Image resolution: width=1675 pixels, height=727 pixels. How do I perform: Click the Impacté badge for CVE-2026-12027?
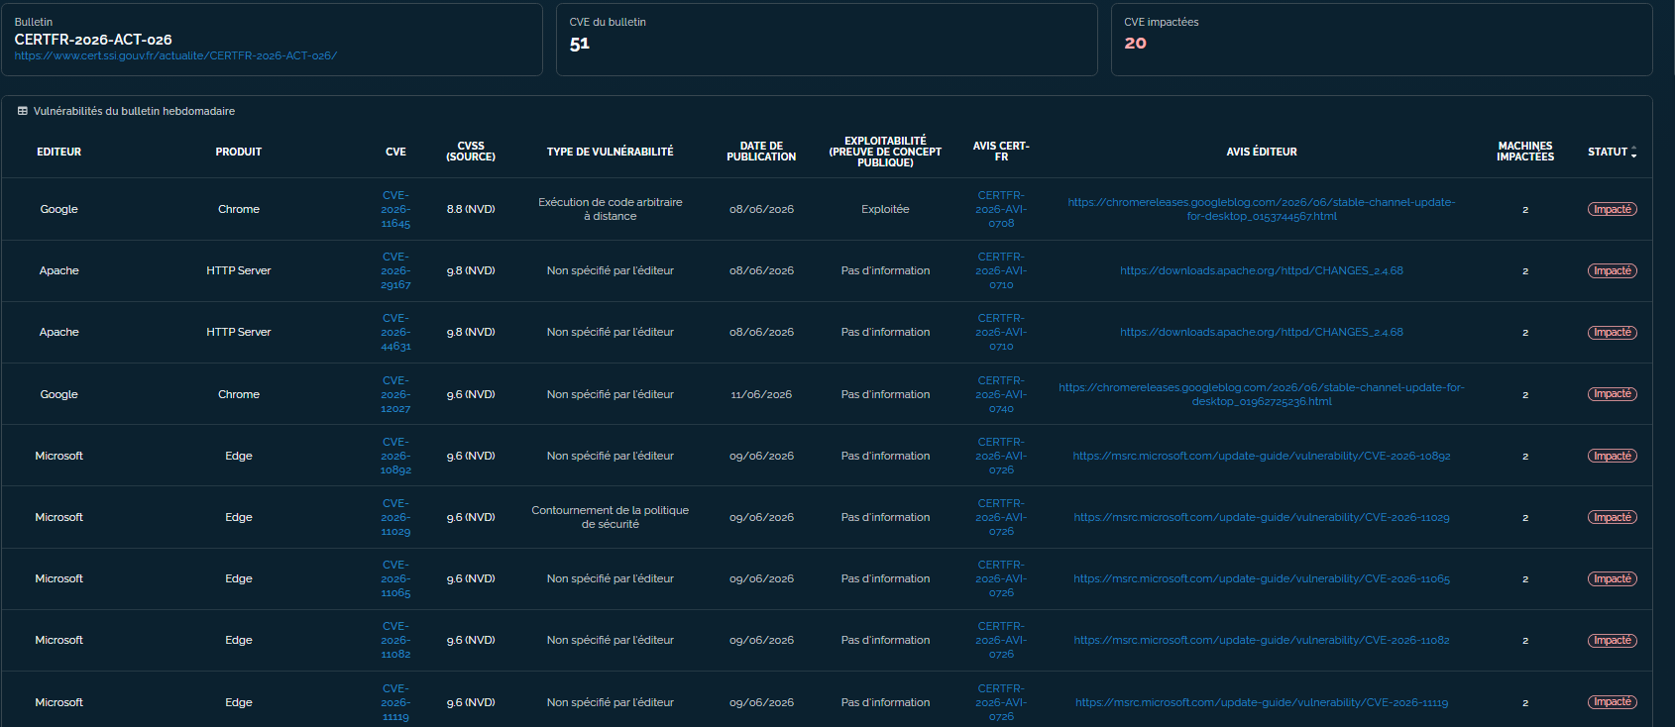point(1613,394)
